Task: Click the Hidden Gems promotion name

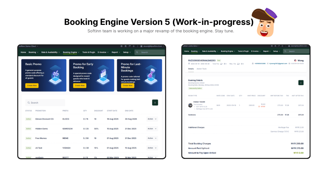Action: click(41, 129)
